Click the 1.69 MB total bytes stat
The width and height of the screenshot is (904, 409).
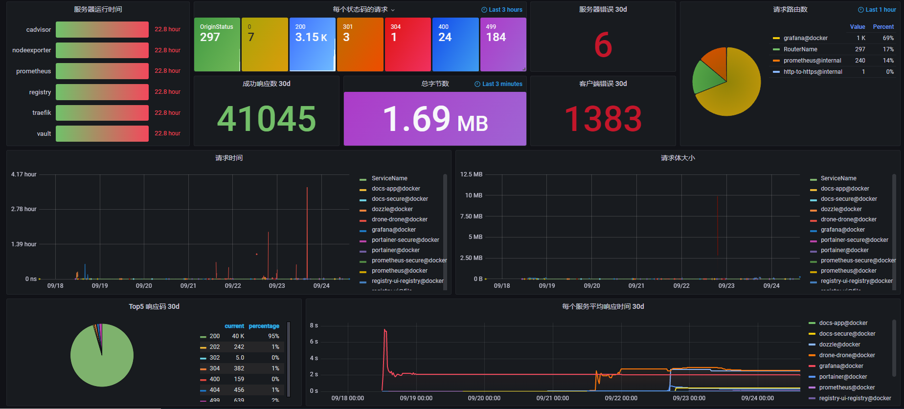435,119
